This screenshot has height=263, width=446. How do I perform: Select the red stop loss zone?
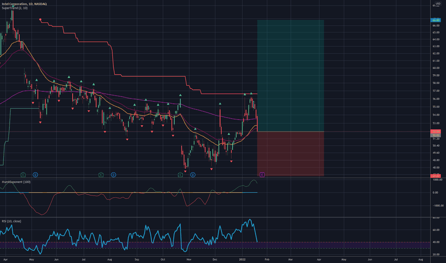point(290,154)
